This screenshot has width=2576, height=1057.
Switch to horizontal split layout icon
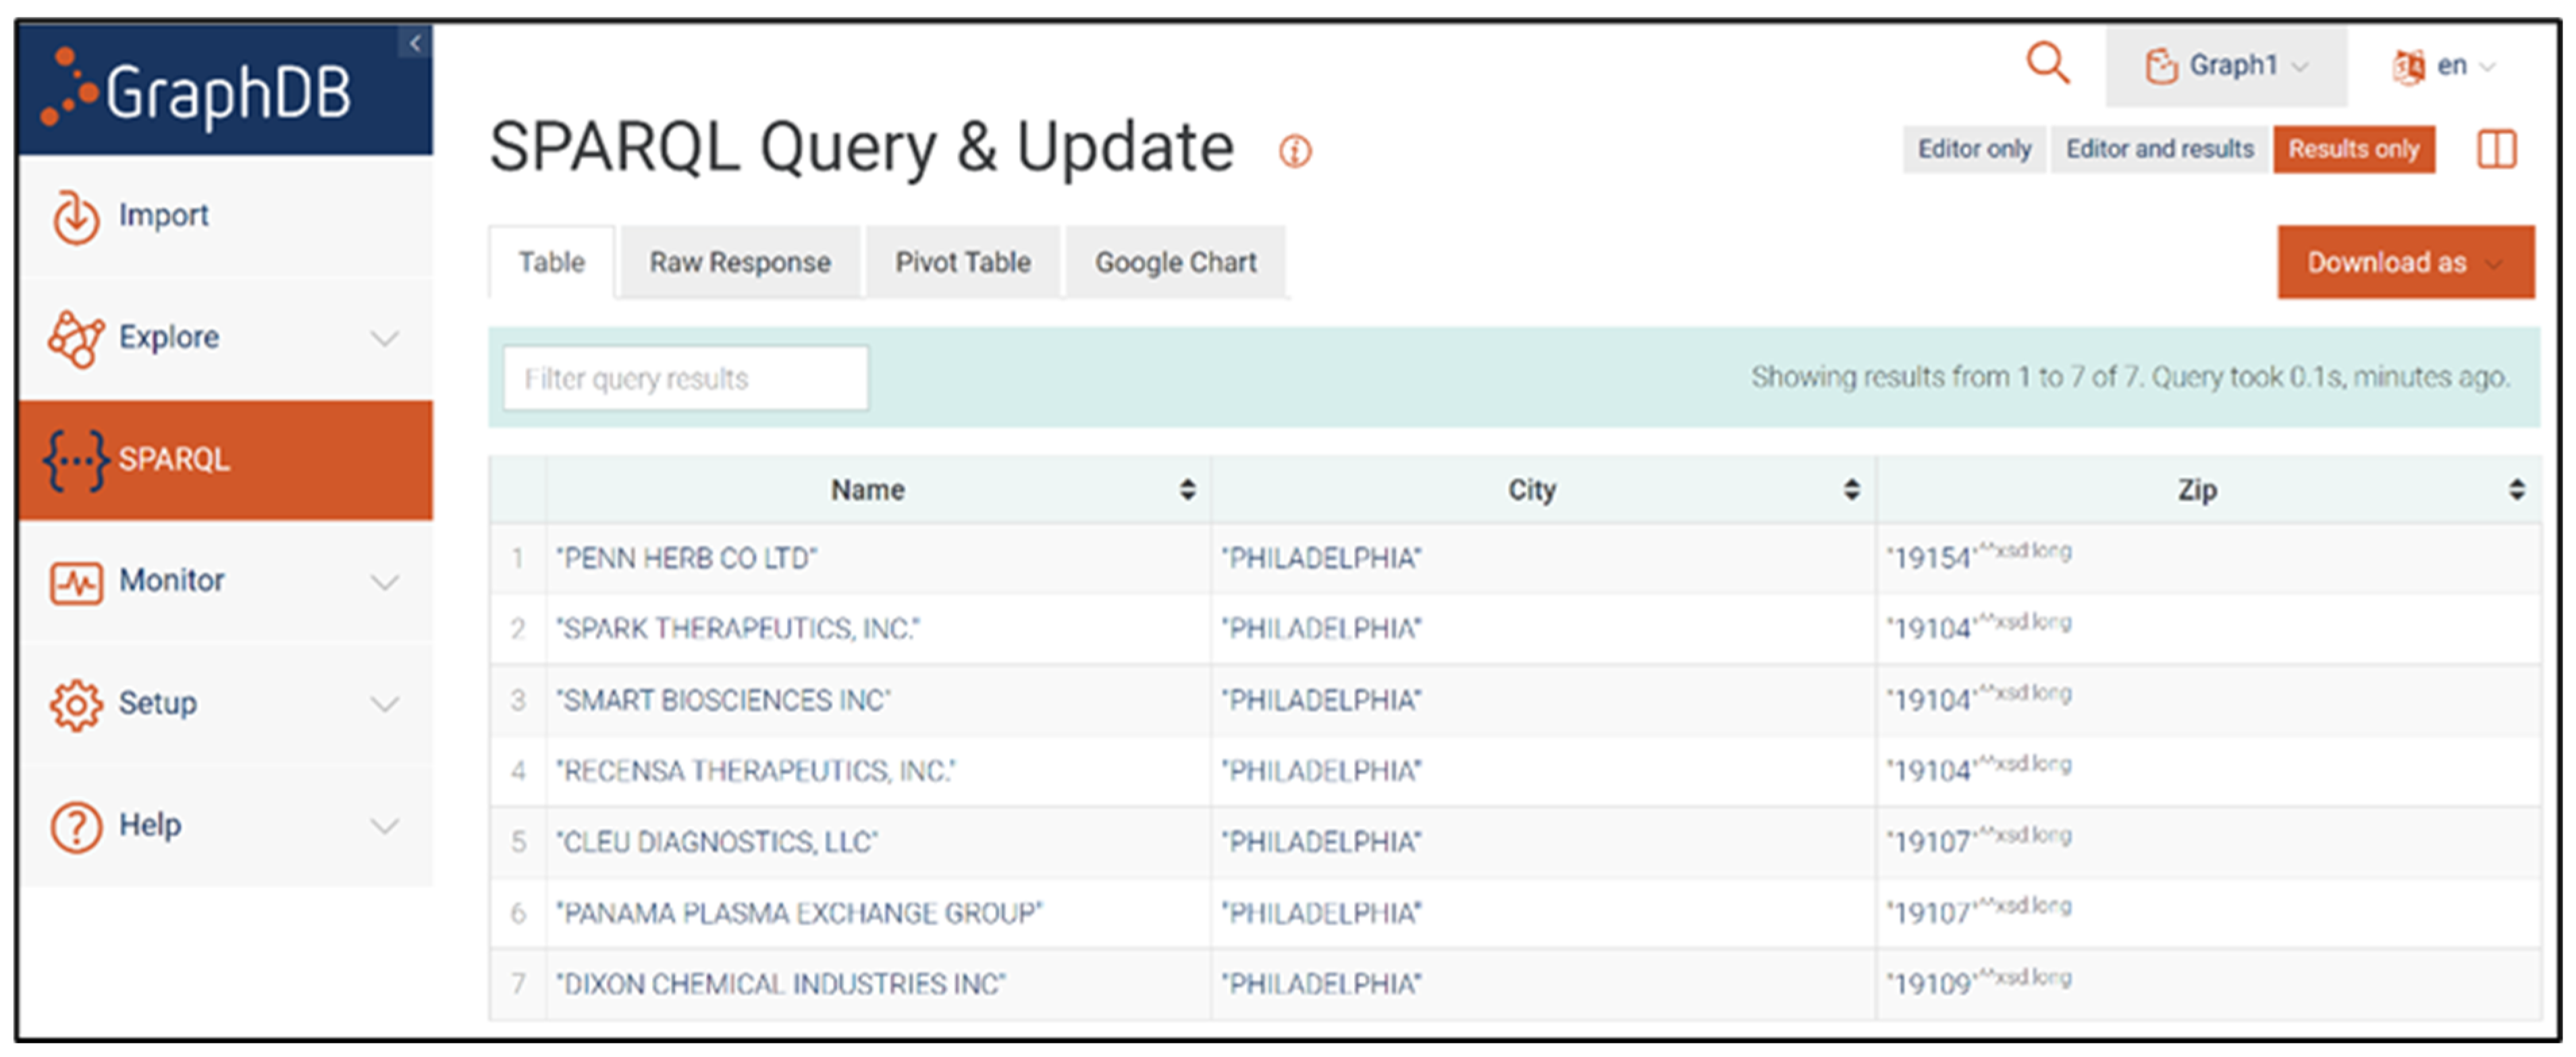(x=2496, y=150)
